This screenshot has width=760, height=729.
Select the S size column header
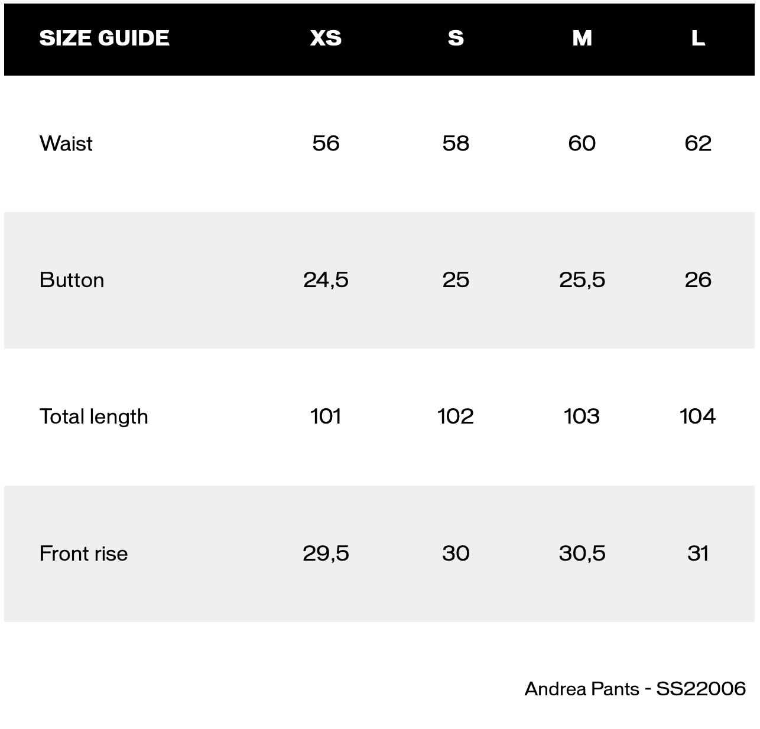tap(456, 38)
